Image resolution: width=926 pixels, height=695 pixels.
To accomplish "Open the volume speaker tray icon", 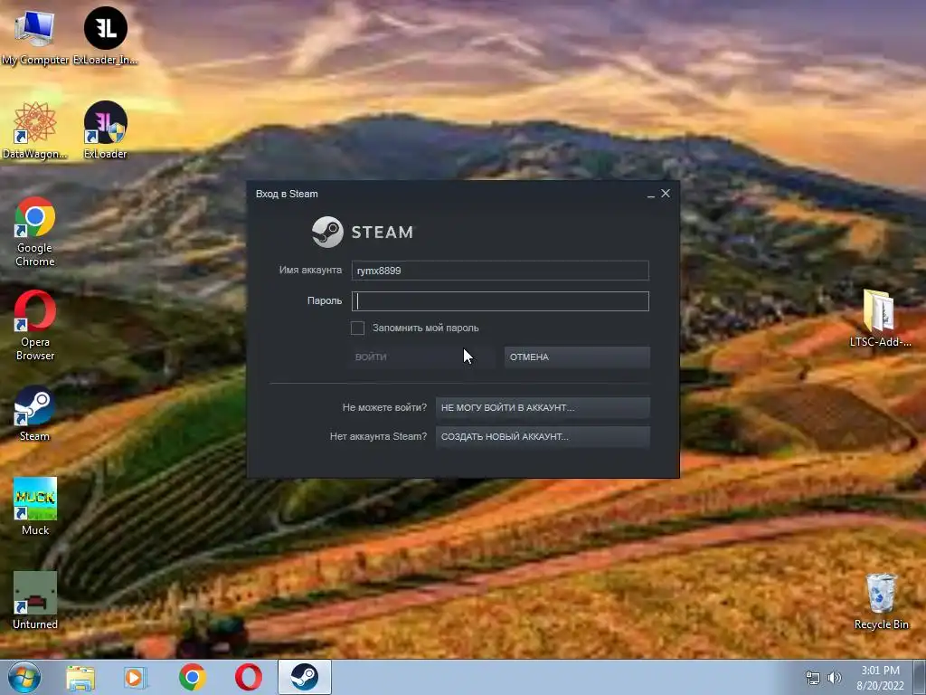I will [x=834, y=678].
